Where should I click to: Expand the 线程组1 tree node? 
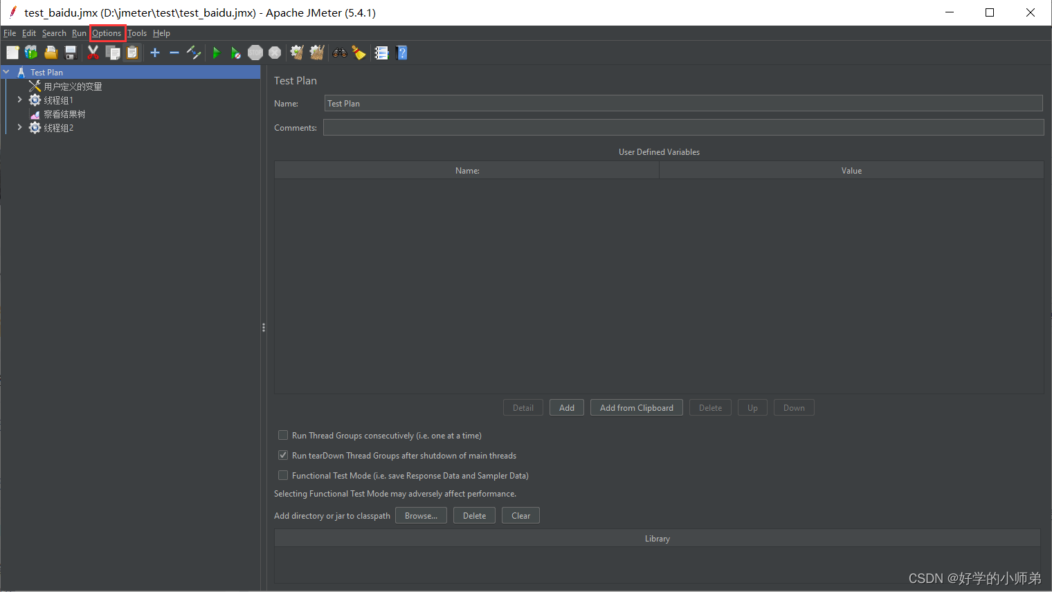tap(19, 100)
